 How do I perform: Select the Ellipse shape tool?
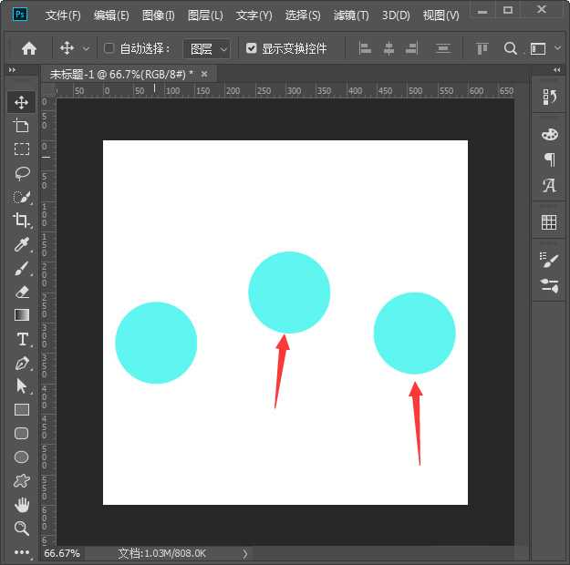point(22,457)
